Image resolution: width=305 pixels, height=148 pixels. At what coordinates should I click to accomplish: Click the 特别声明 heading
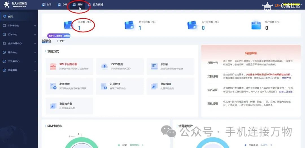(x=251, y=53)
